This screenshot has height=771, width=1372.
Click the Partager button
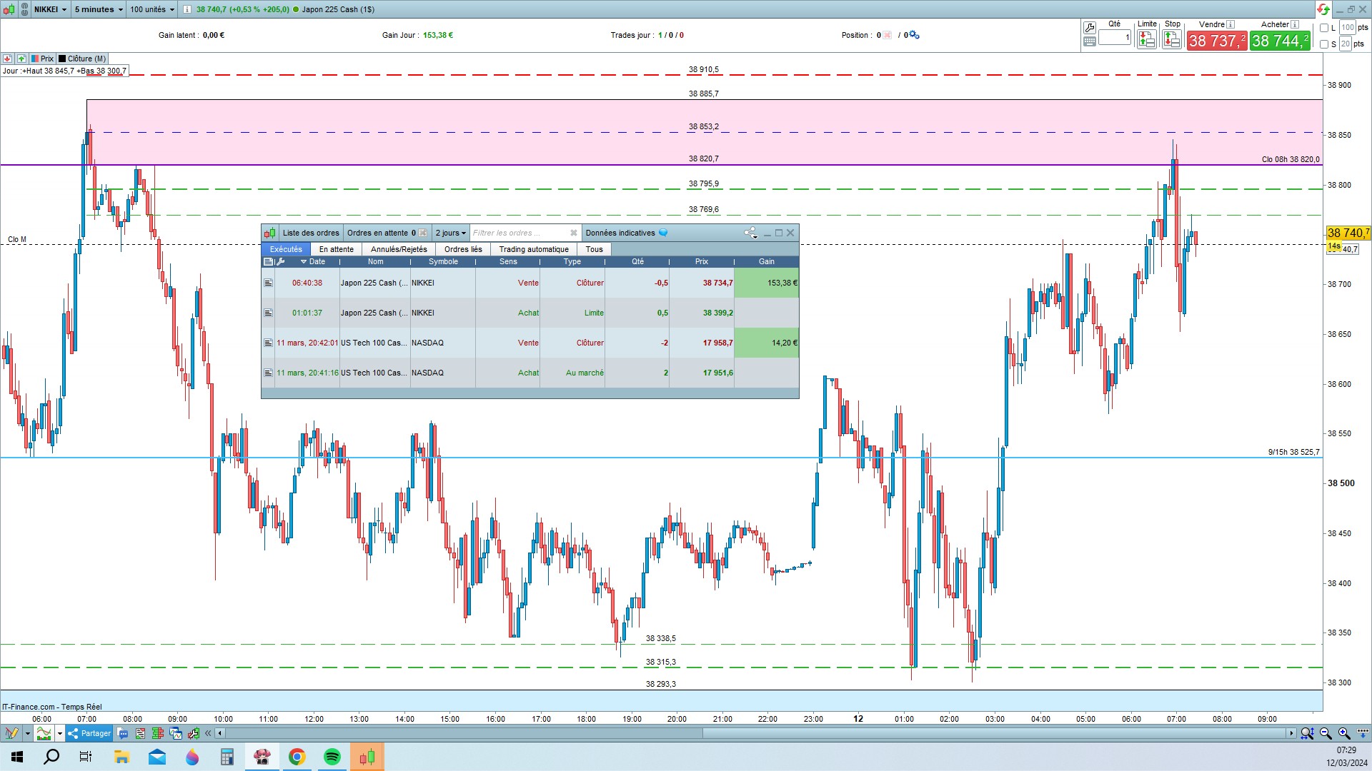89,733
